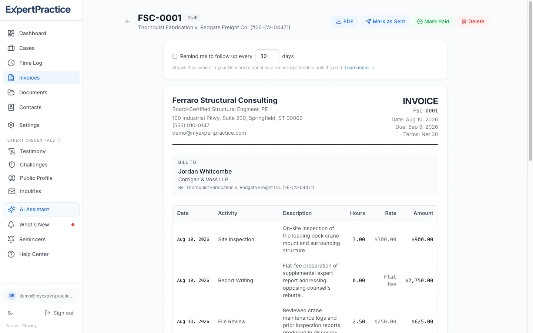This screenshot has width=533, height=333.
Task: Click the Inquiries envelope icon
Action: click(12, 191)
